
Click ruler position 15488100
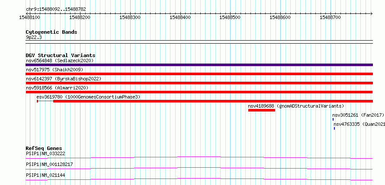(x=30, y=17)
